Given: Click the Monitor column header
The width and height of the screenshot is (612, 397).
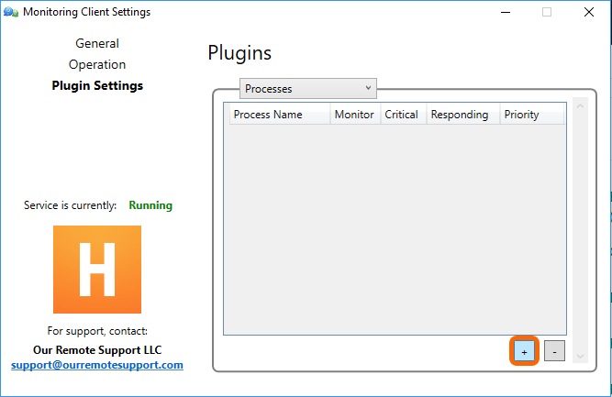Looking at the screenshot, I should (355, 115).
